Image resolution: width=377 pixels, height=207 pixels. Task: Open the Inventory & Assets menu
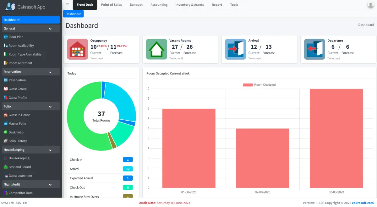tap(189, 4)
